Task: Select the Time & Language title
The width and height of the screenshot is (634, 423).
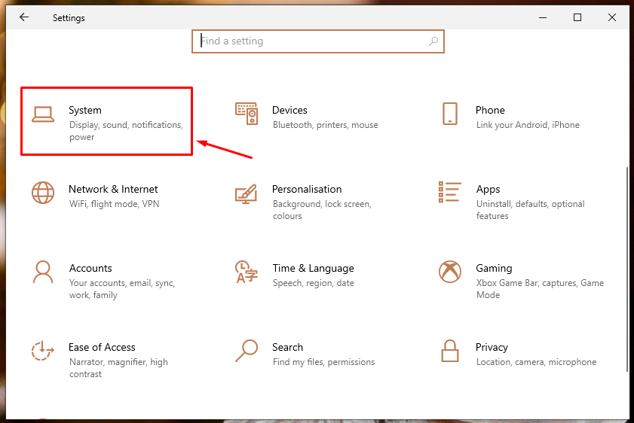Action: tap(314, 269)
